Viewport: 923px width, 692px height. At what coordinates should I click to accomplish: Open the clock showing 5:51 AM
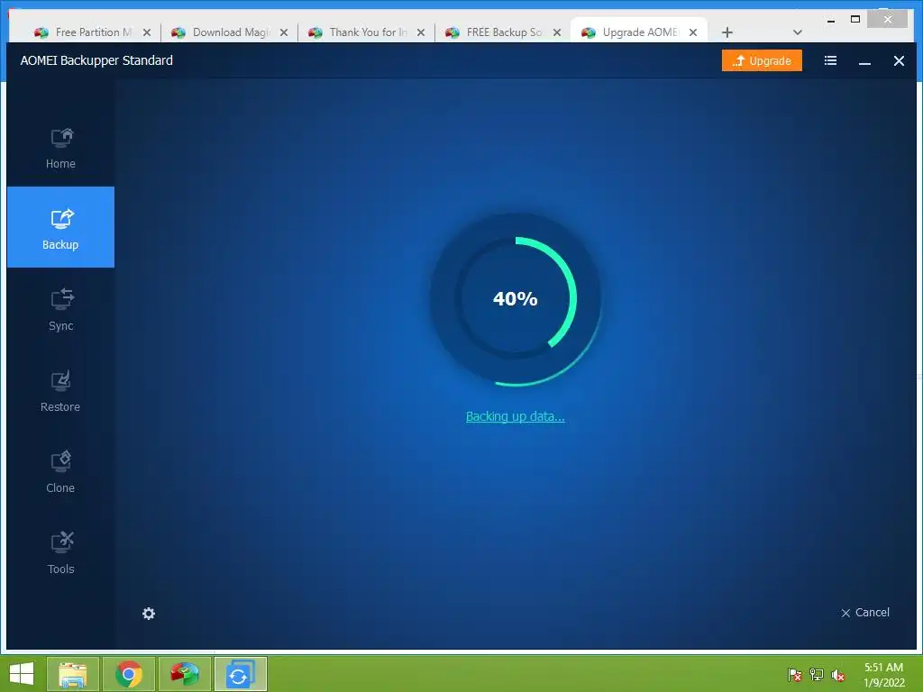click(x=883, y=674)
